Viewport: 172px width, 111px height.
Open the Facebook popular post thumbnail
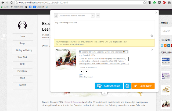click(x=166, y=61)
